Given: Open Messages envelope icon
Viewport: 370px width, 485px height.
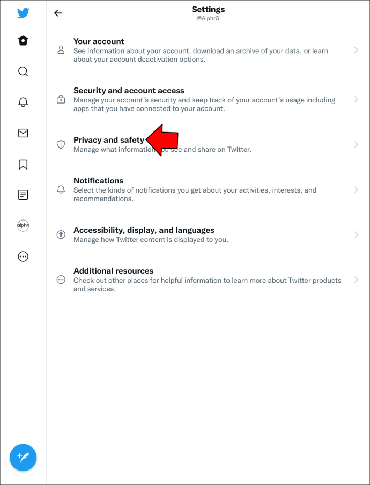Looking at the screenshot, I should (x=23, y=133).
